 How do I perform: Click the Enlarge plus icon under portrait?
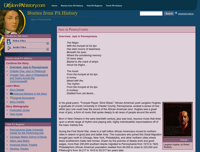click(189, 140)
